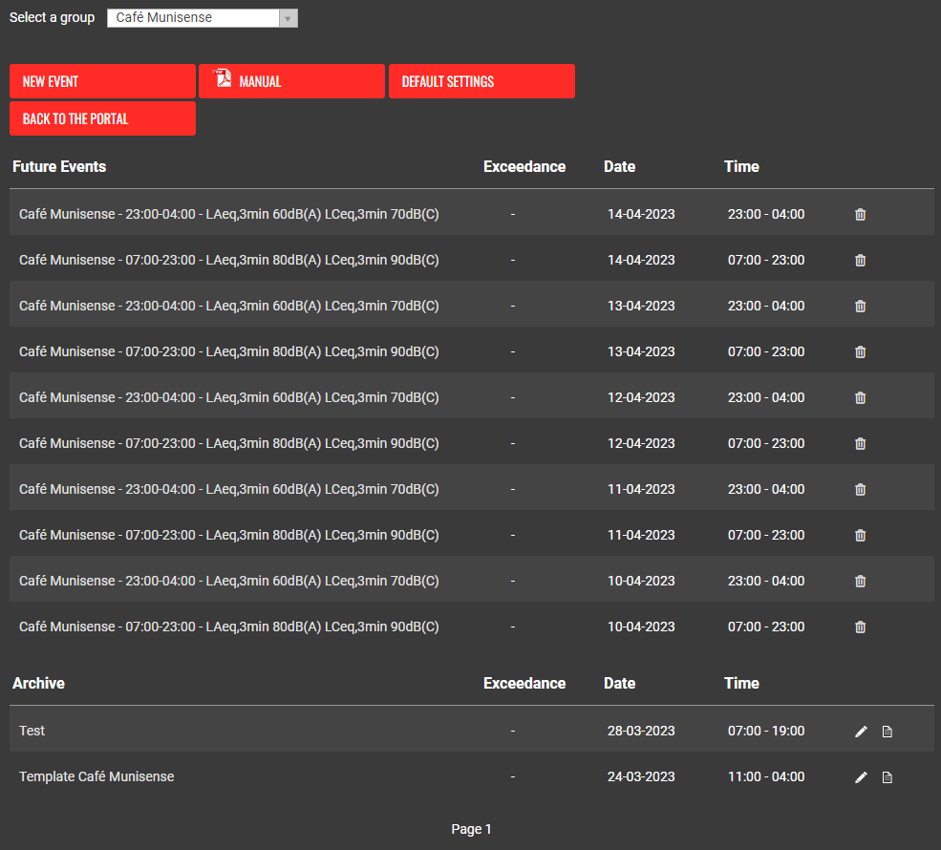This screenshot has height=850, width=941.
Task: Create a New Event
Action: (102, 81)
